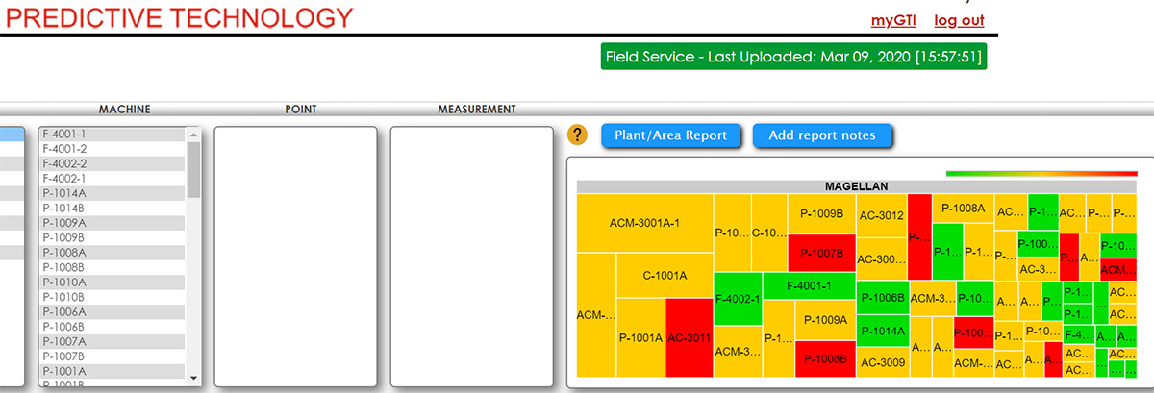The width and height of the screenshot is (1154, 393).
Task: Click the yellow question mark help icon
Action: pos(577,135)
